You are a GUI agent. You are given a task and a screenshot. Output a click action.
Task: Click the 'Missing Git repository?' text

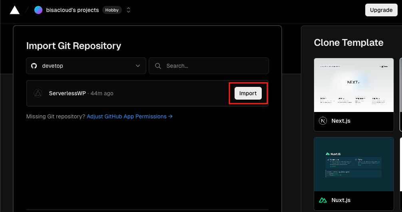point(56,116)
